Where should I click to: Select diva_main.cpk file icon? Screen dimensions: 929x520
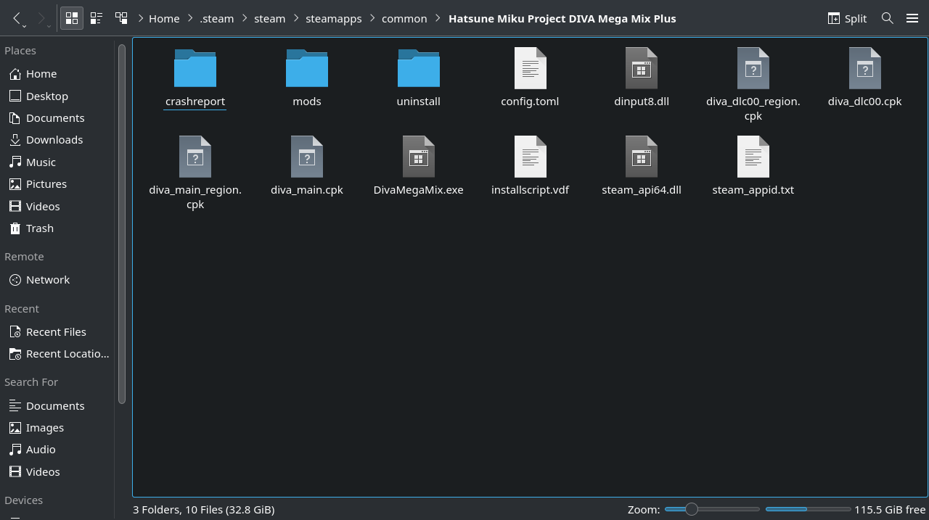pyautogui.click(x=307, y=157)
